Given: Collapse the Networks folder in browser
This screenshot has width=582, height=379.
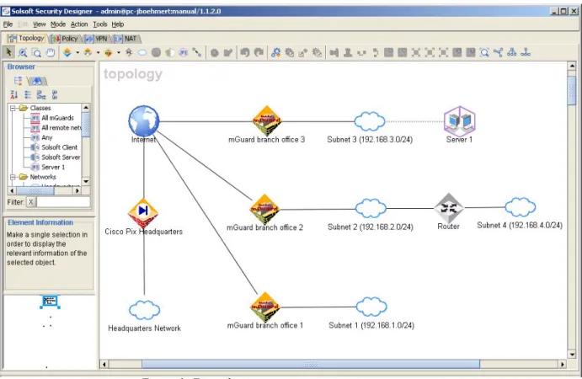Looking at the screenshot, I should (13, 177).
